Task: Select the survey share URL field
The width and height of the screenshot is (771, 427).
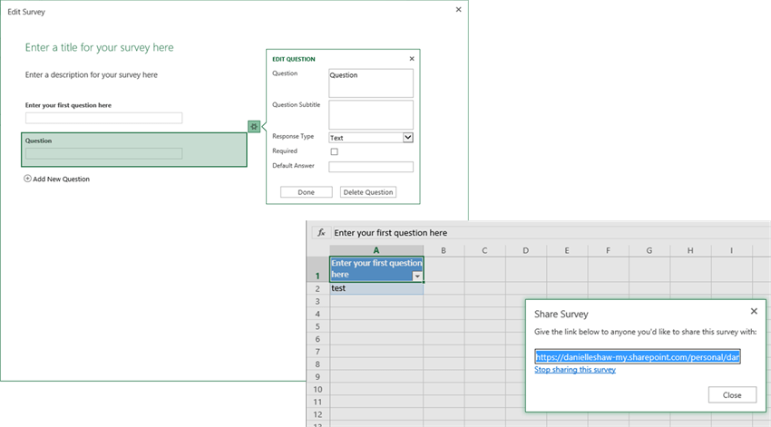Action: coord(638,356)
